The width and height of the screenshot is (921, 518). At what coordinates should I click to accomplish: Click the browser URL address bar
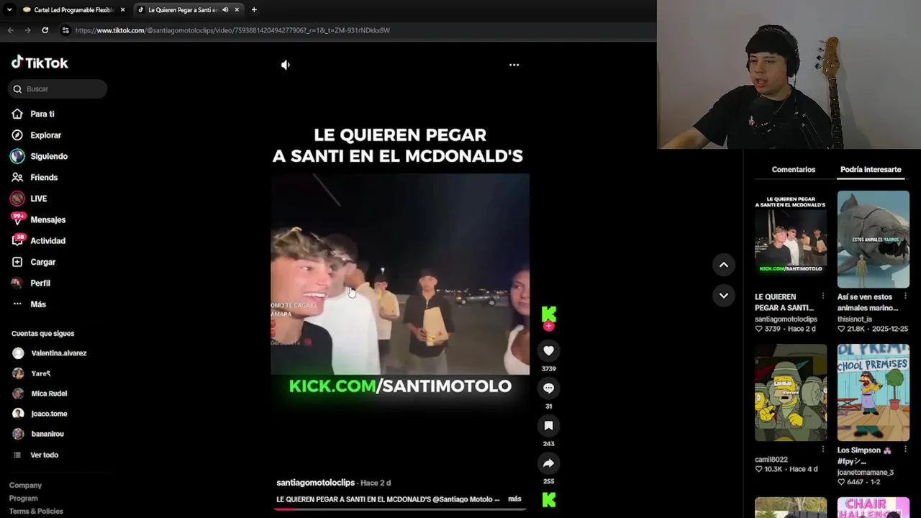pyautogui.click(x=232, y=30)
